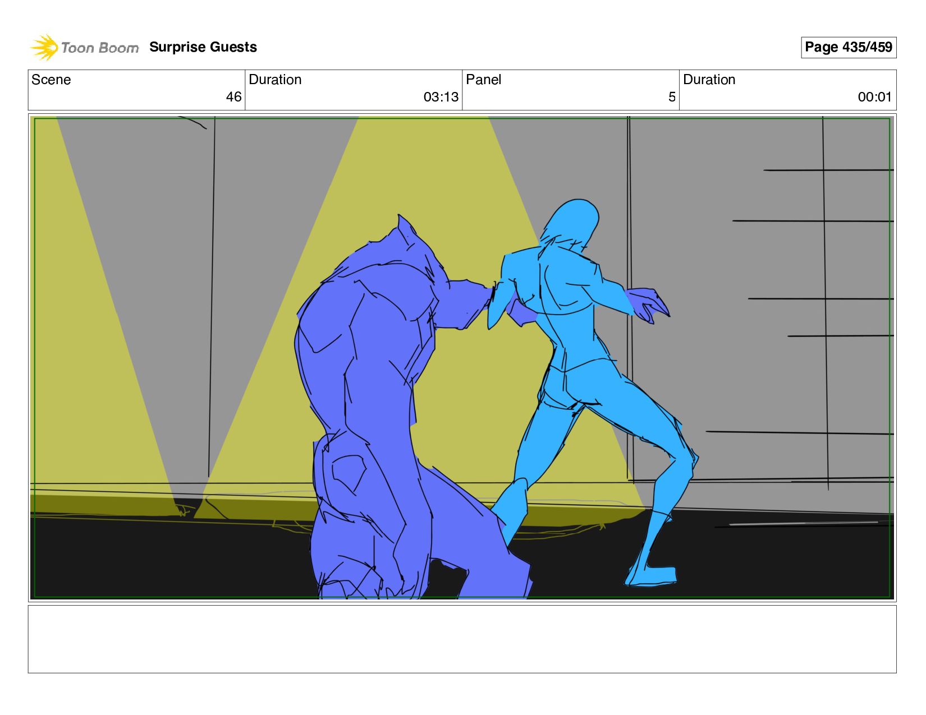Click the panel duration value '00:01'
926x715 pixels.
(x=874, y=97)
